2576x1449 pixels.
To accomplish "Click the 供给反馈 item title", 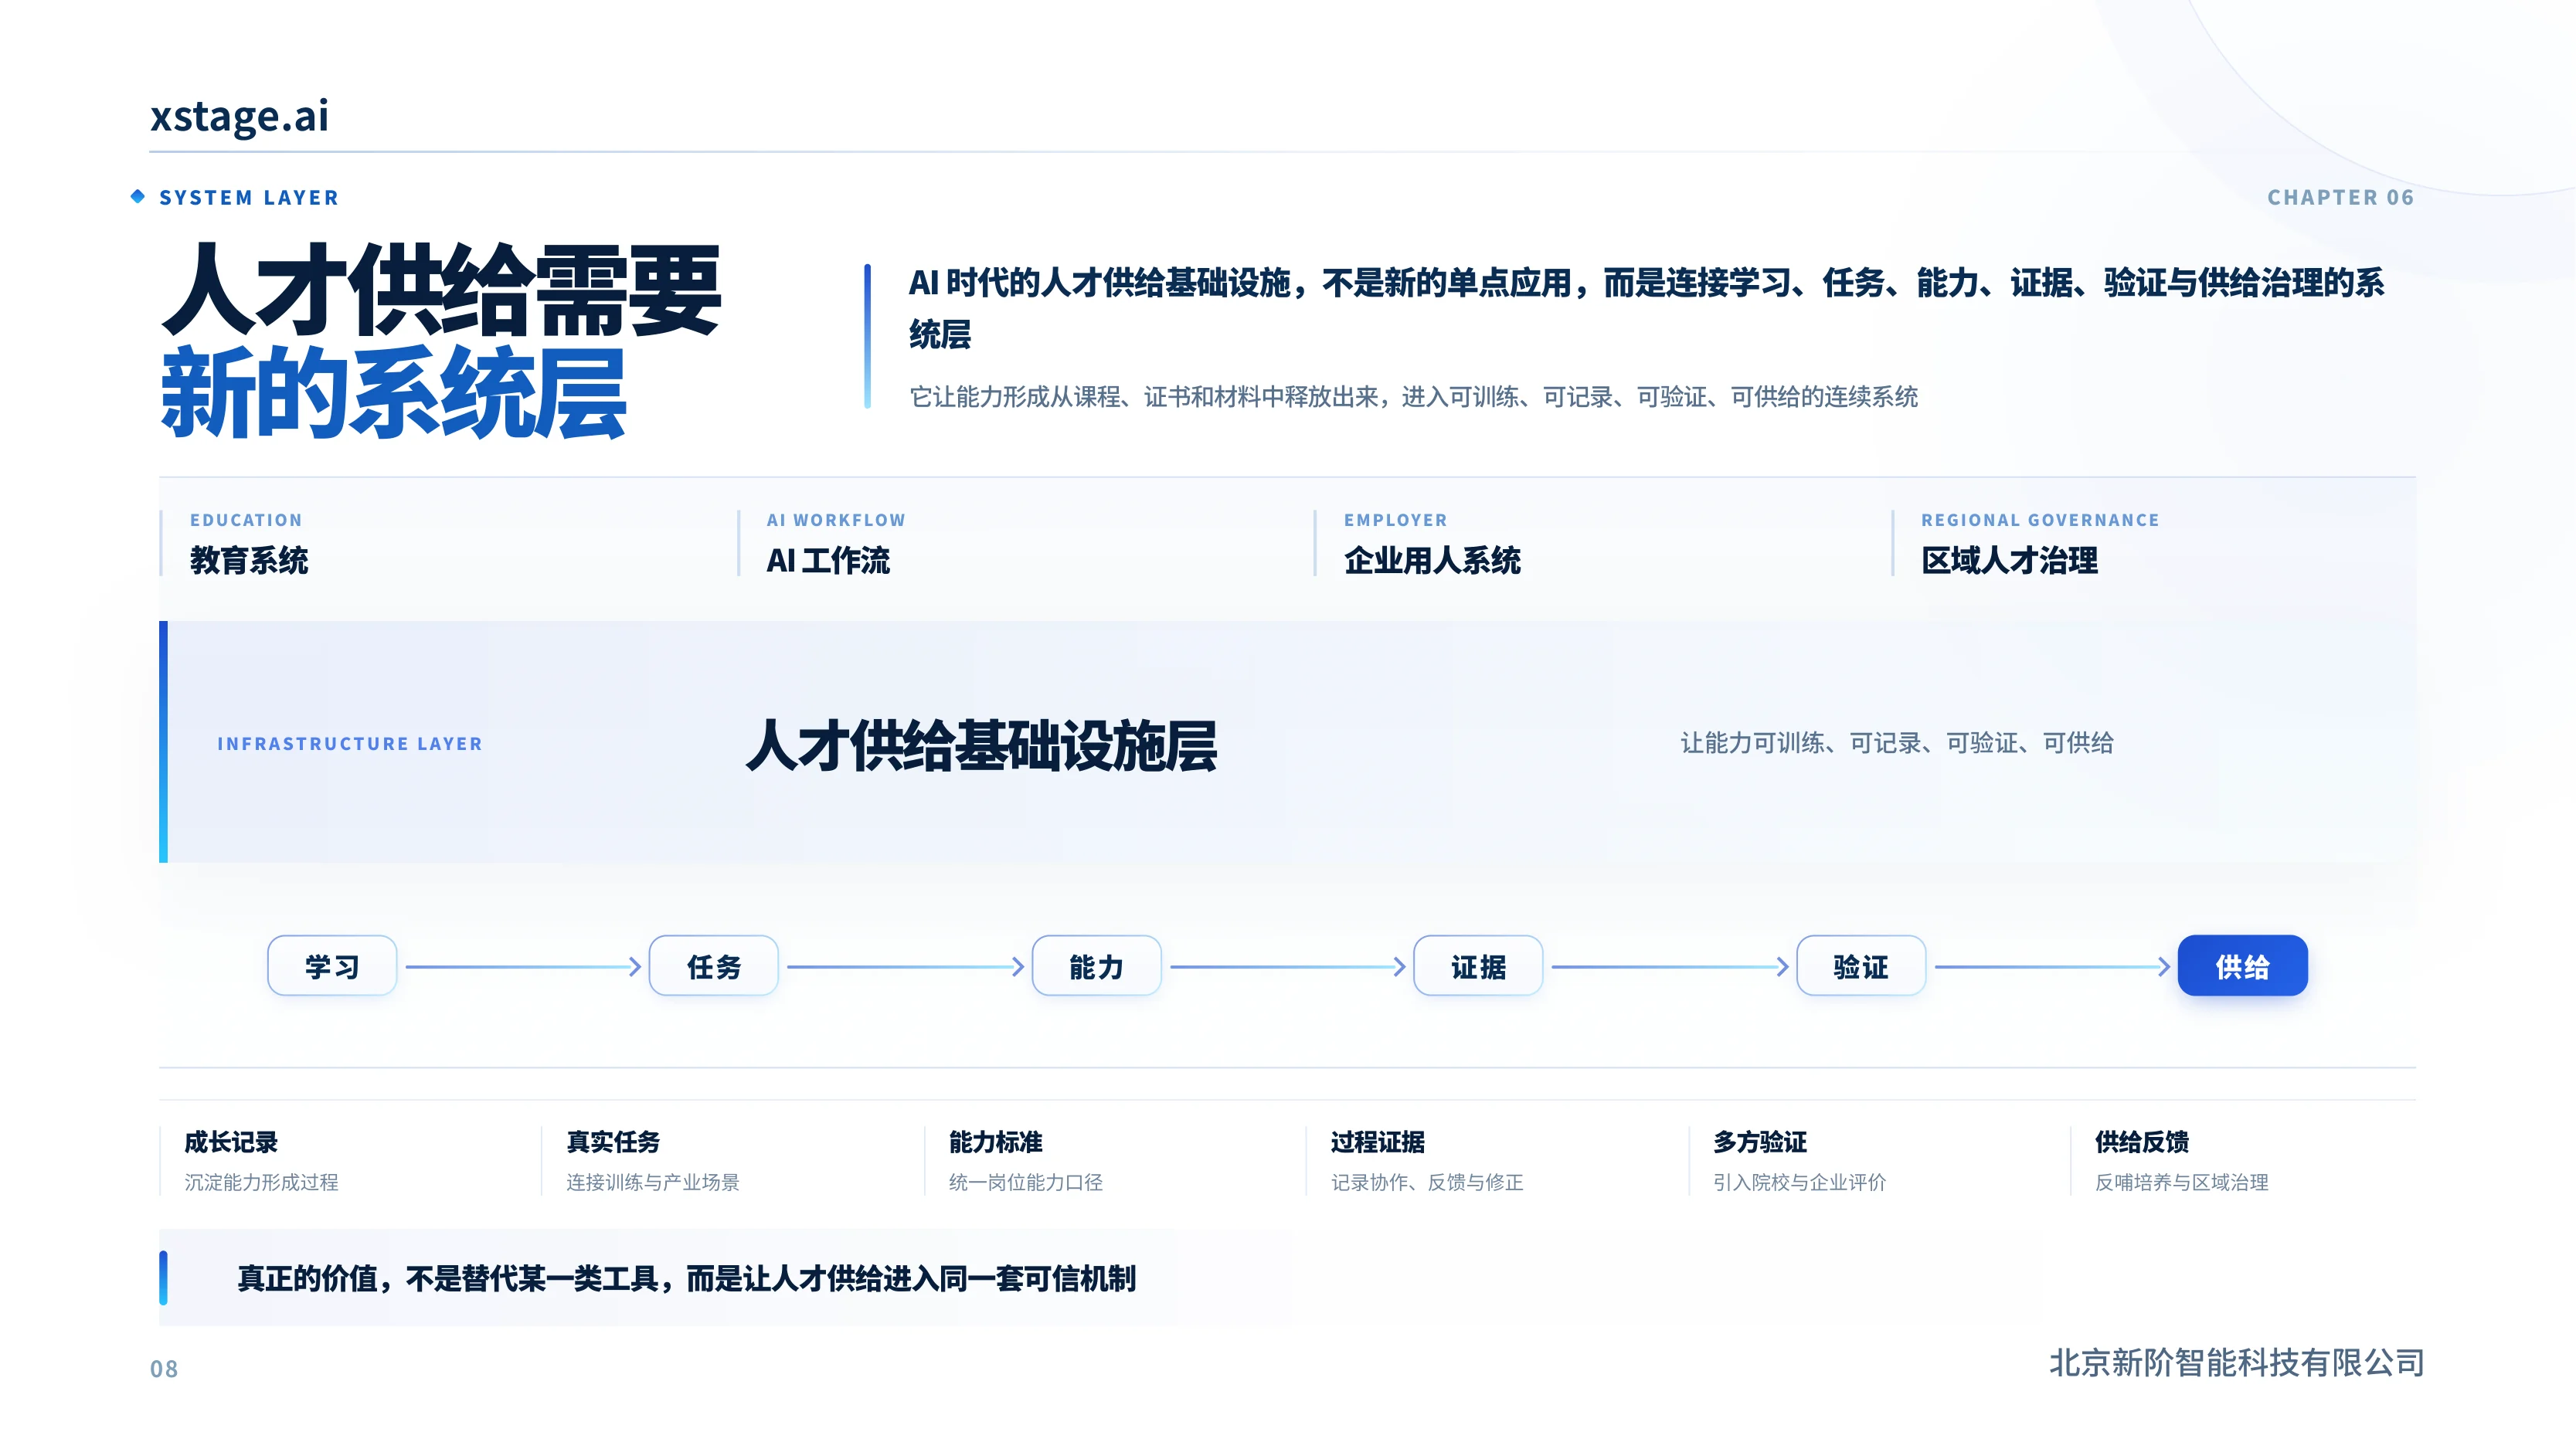I will (2142, 1142).
